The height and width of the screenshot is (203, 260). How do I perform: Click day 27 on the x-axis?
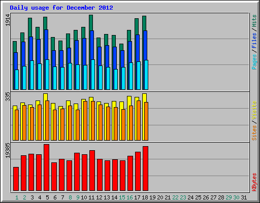pyautogui.click(x=213, y=197)
